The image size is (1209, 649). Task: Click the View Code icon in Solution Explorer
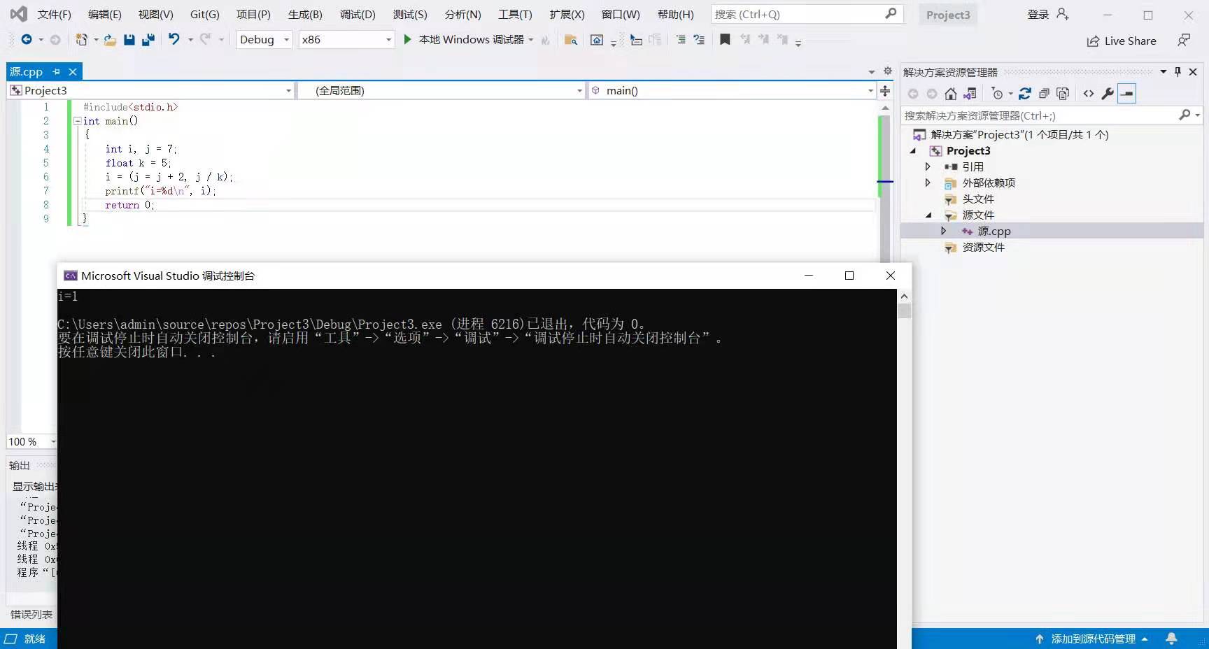(x=1089, y=94)
